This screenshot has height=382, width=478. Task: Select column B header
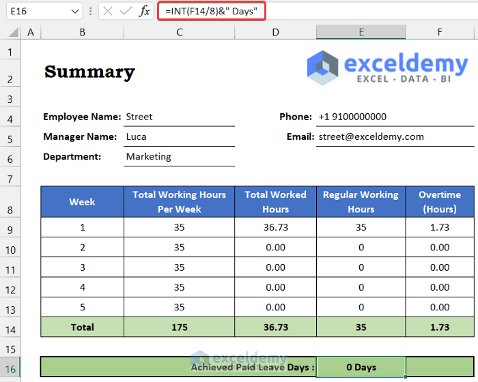pyautogui.click(x=83, y=32)
